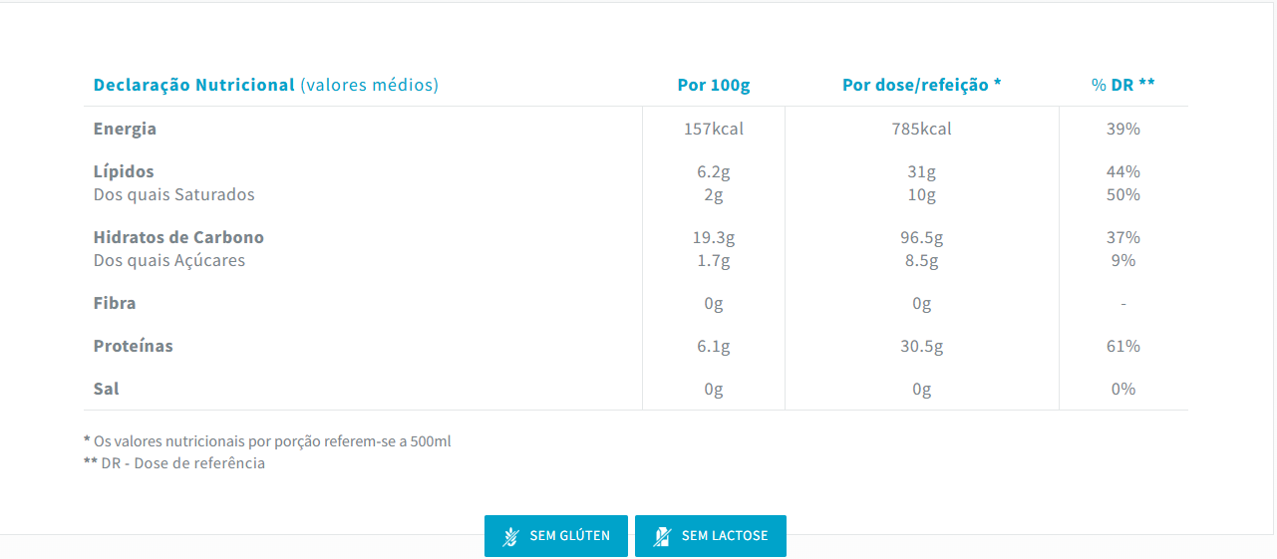
Task: Click the % DR column header
Action: coord(1122,85)
